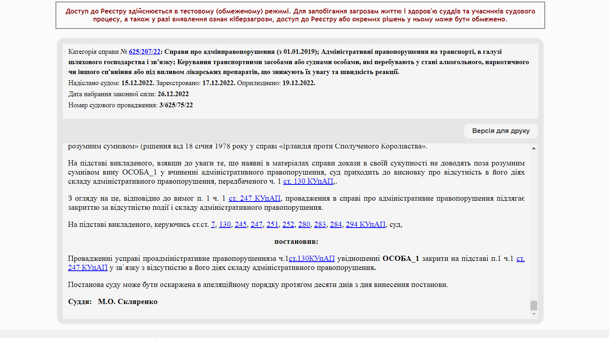
Task: Open 'ст.130КУпАП' link in the final ruling
Action: (312, 258)
